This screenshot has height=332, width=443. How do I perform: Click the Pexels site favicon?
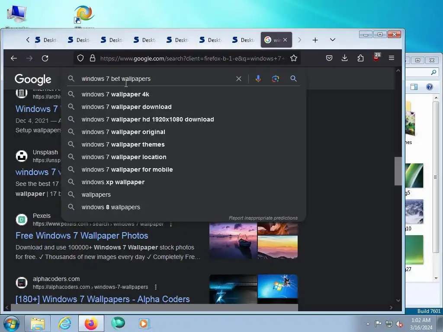point(22,220)
